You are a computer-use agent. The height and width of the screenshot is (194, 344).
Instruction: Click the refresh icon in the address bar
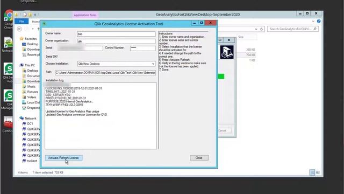pyautogui.click(x=262, y=29)
